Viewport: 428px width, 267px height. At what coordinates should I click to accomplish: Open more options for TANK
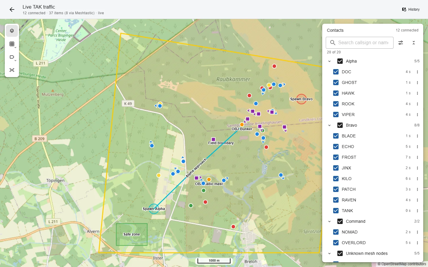coord(417,211)
